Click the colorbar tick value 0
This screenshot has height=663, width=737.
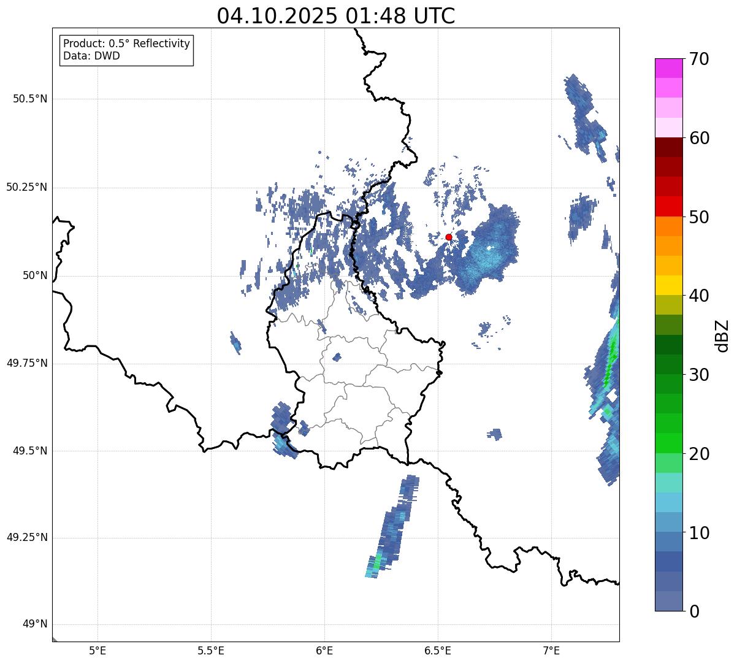pyautogui.click(x=693, y=611)
